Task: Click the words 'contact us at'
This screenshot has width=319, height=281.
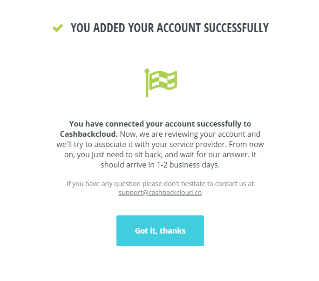Action: 234,184
